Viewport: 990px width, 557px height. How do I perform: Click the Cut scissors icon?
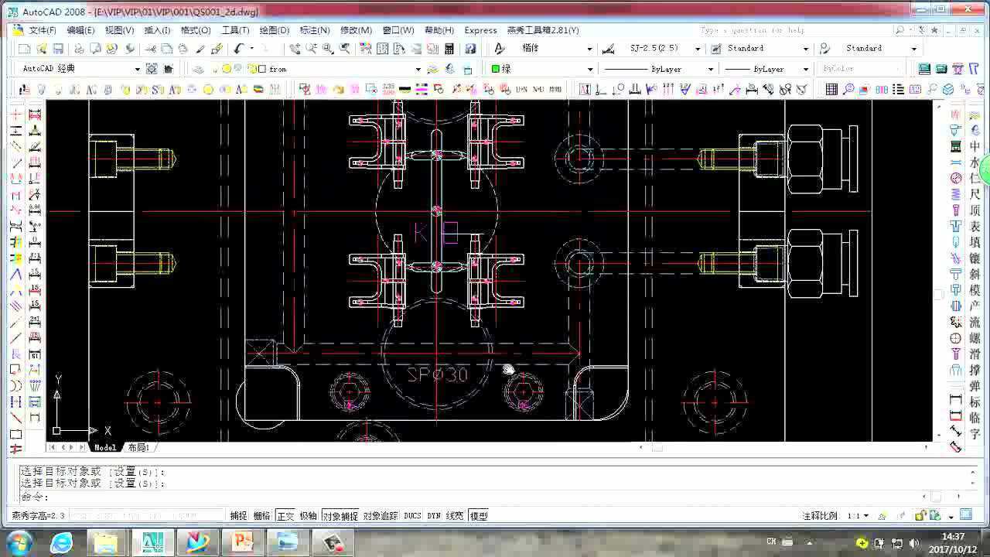[x=151, y=49]
